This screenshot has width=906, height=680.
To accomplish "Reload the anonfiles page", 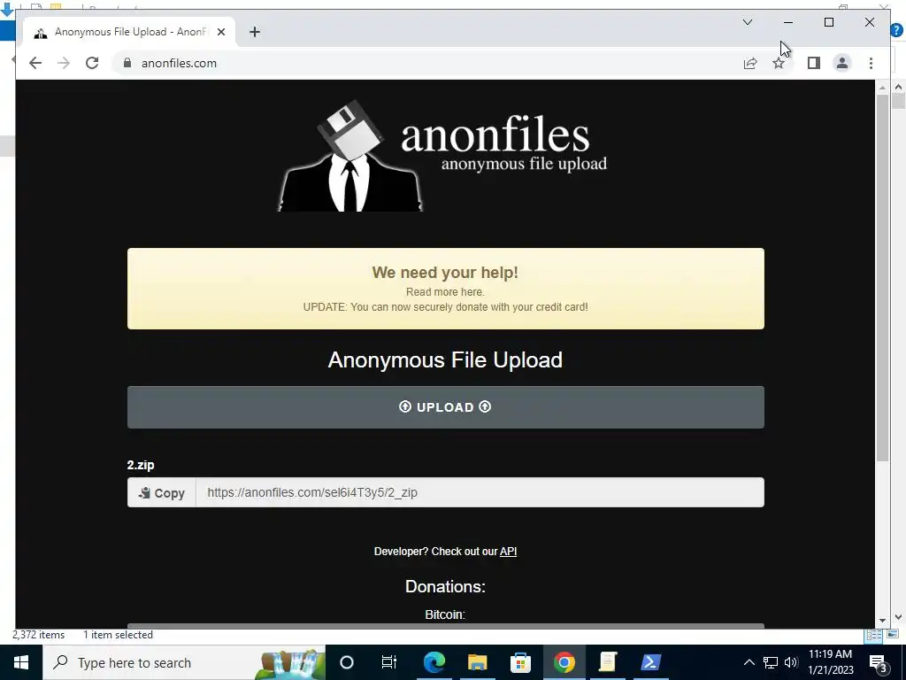I will pyautogui.click(x=92, y=63).
